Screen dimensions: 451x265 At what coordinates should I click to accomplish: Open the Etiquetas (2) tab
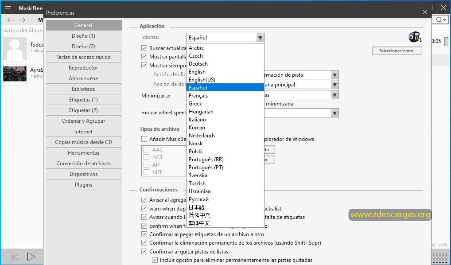click(84, 110)
